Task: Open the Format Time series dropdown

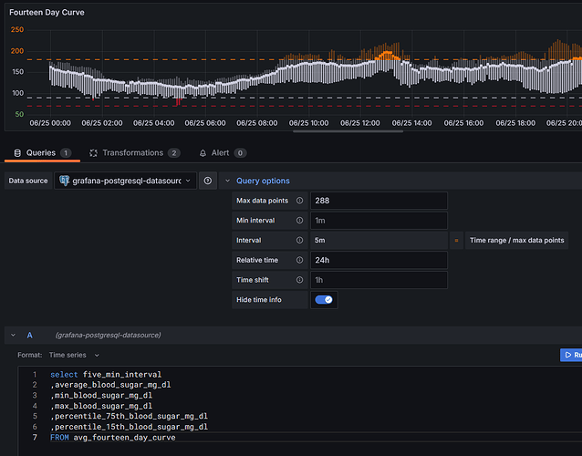Action: pyautogui.click(x=74, y=355)
